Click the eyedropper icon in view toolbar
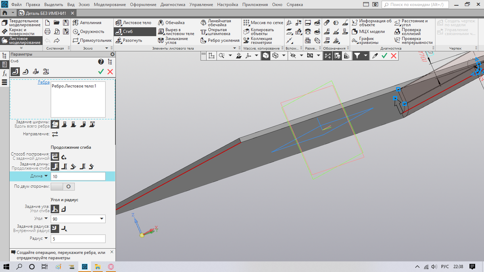484x272 pixels. tap(375, 56)
